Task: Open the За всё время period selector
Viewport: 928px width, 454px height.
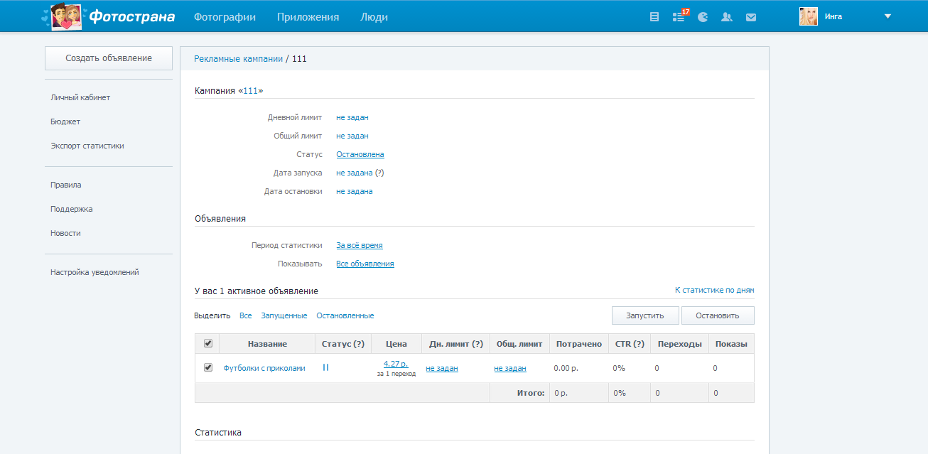Action: pyautogui.click(x=359, y=245)
